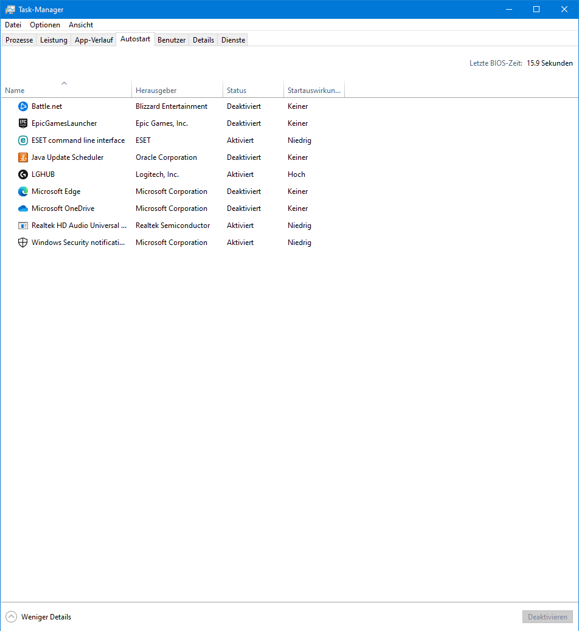579x631 pixels.
Task: Switch to the Details tab
Action: click(203, 40)
